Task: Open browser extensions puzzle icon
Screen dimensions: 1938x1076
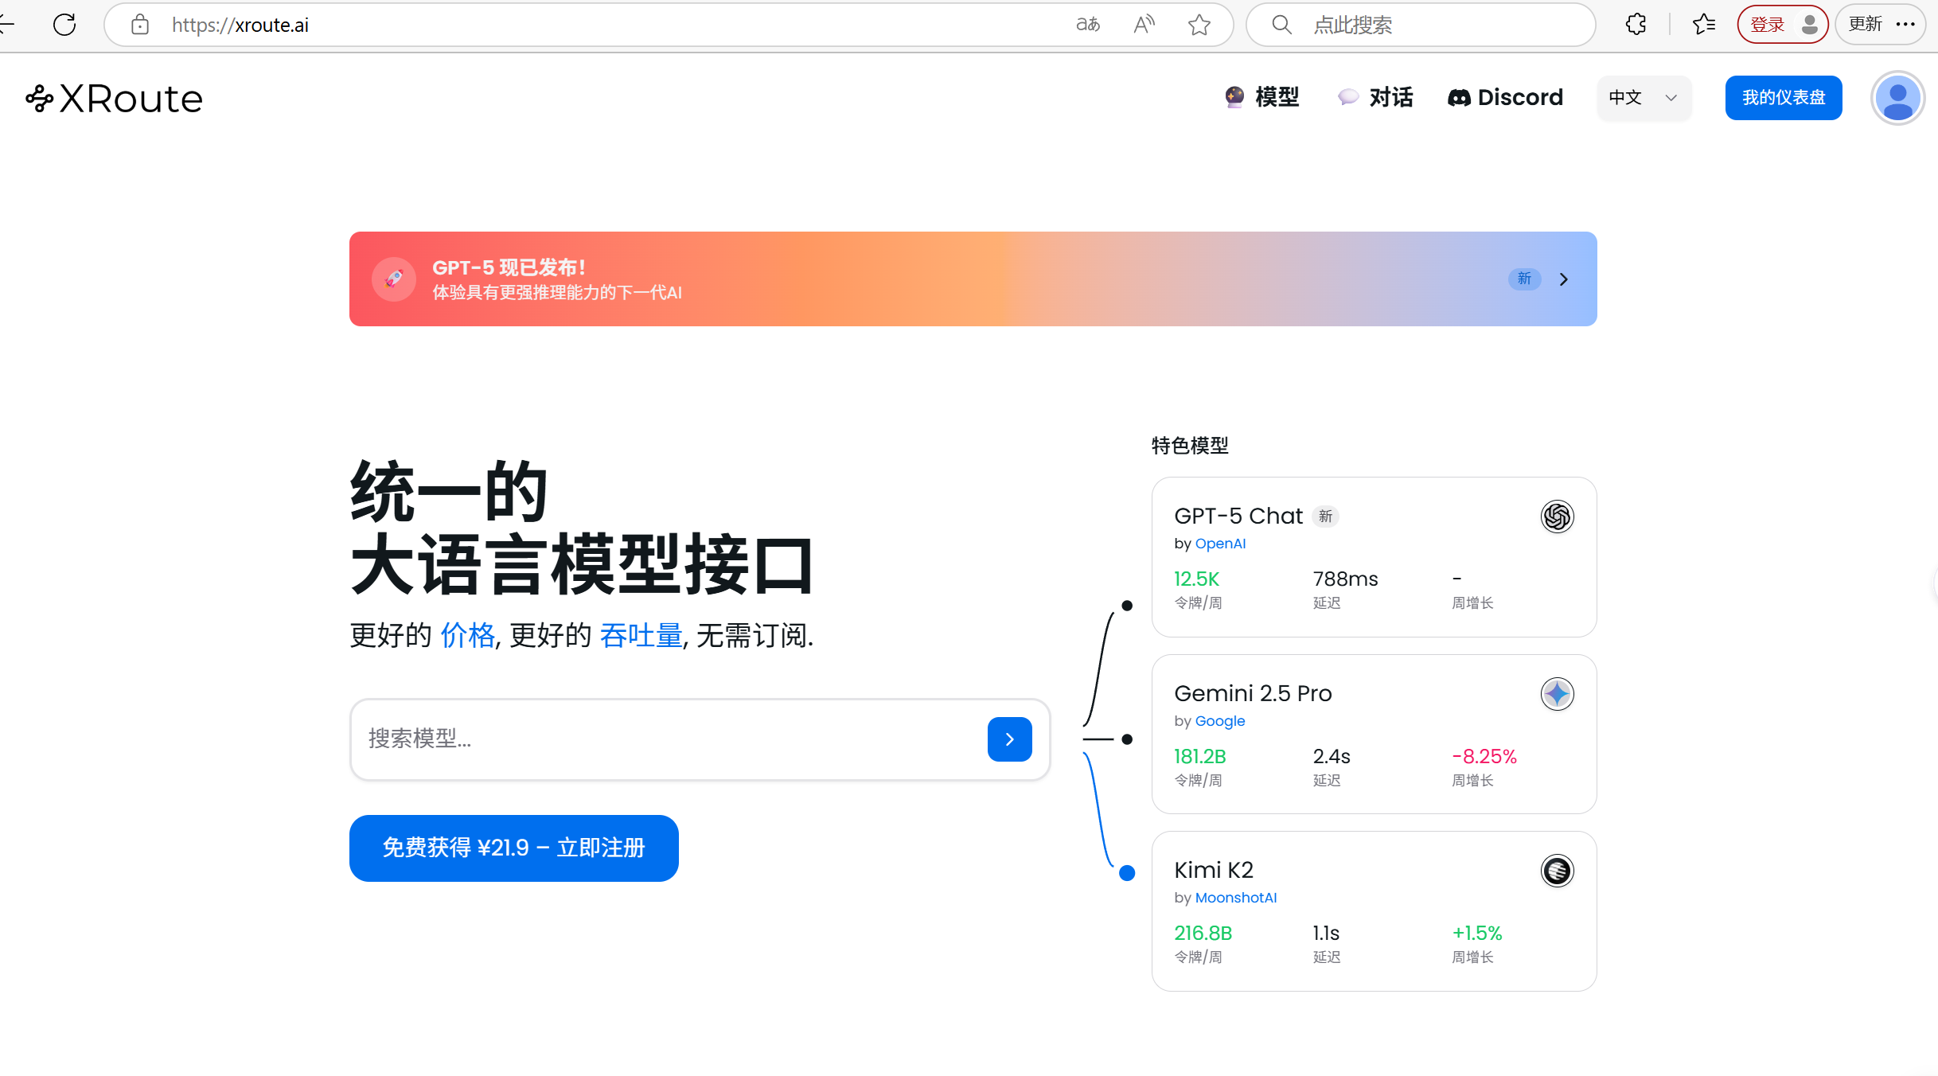Action: click(1636, 25)
